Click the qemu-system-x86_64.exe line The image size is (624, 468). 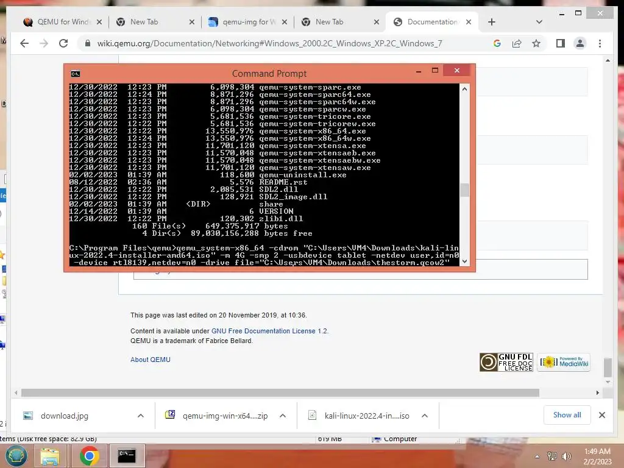click(x=218, y=131)
